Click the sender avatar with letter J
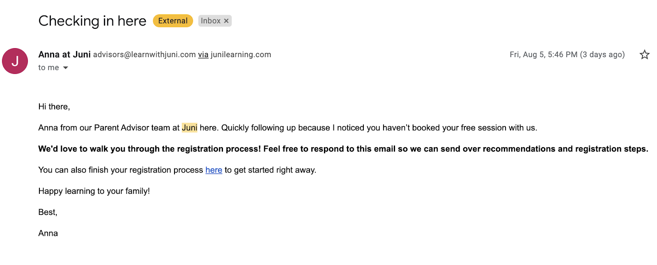Screen dimensions: 657x265 pos(15,61)
